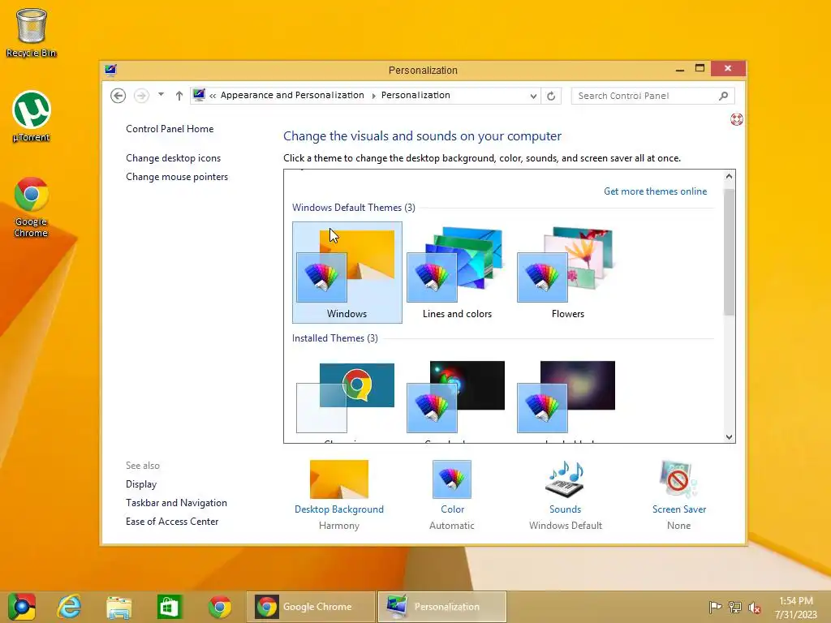Click Get more themes online
This screenshot has height=623, width=831.
click(655, 191)
